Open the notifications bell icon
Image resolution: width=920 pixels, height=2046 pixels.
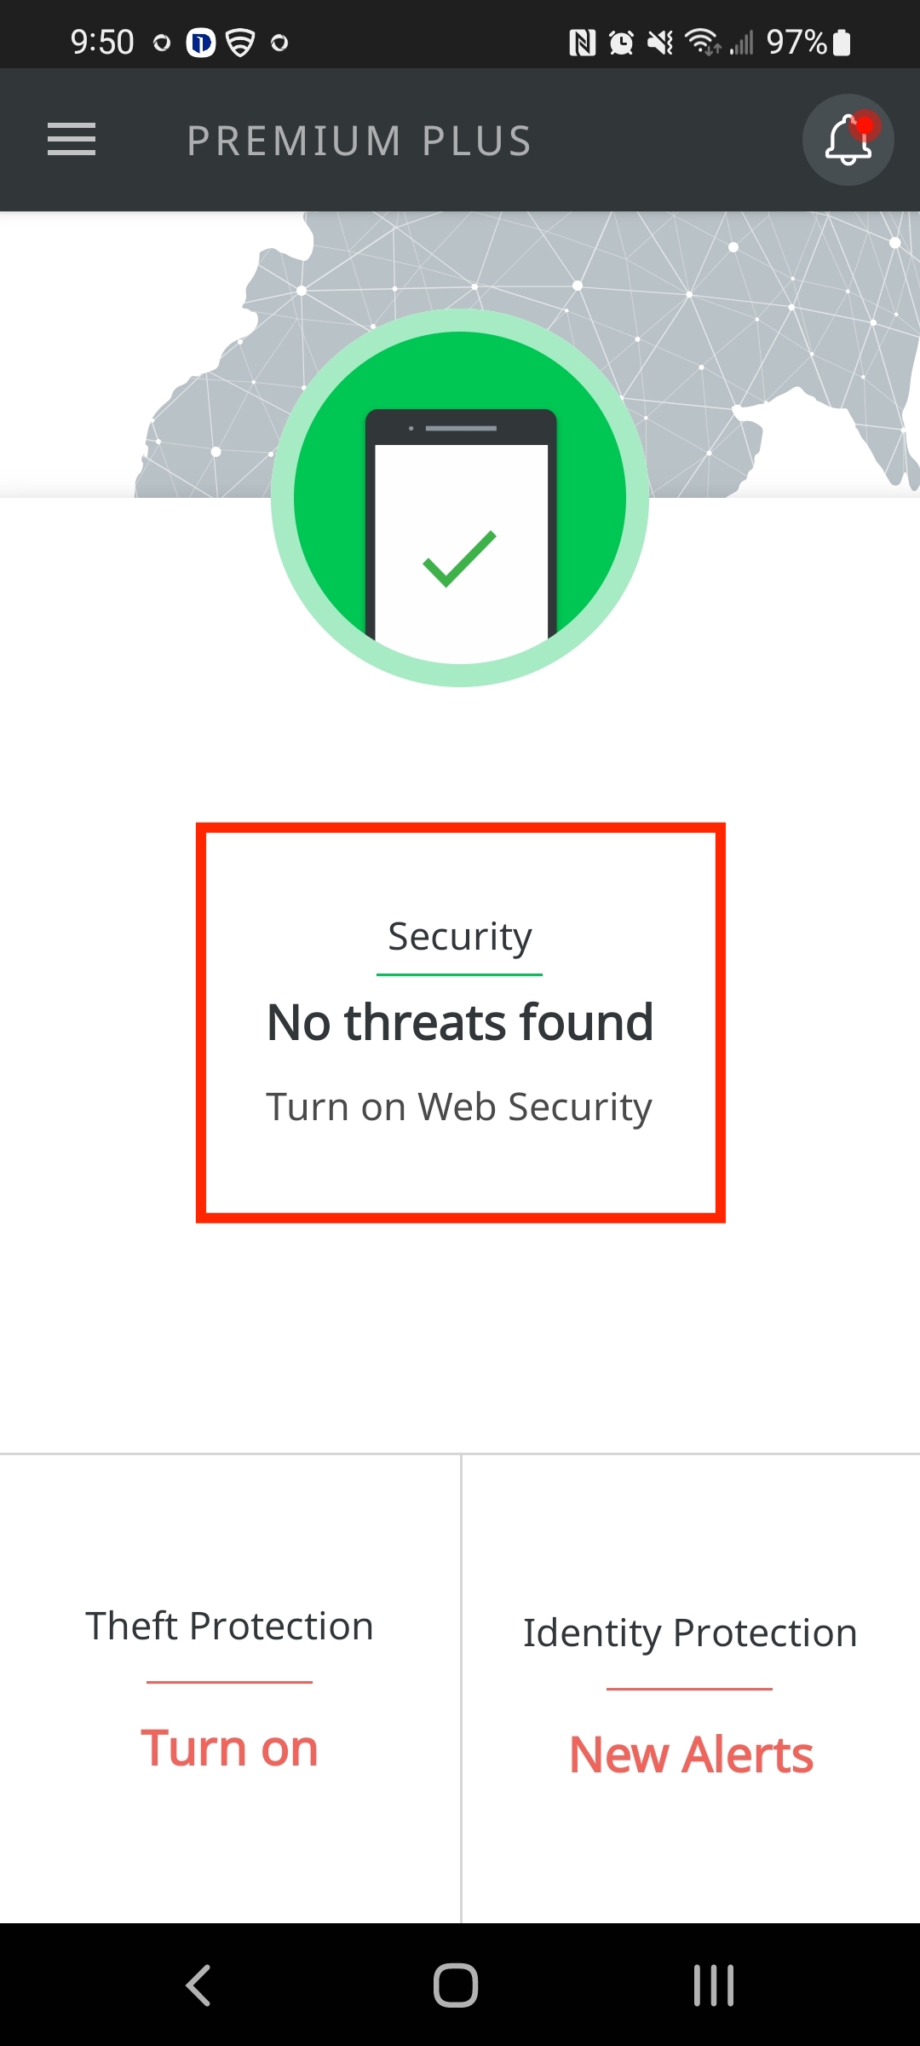(848, 140)
